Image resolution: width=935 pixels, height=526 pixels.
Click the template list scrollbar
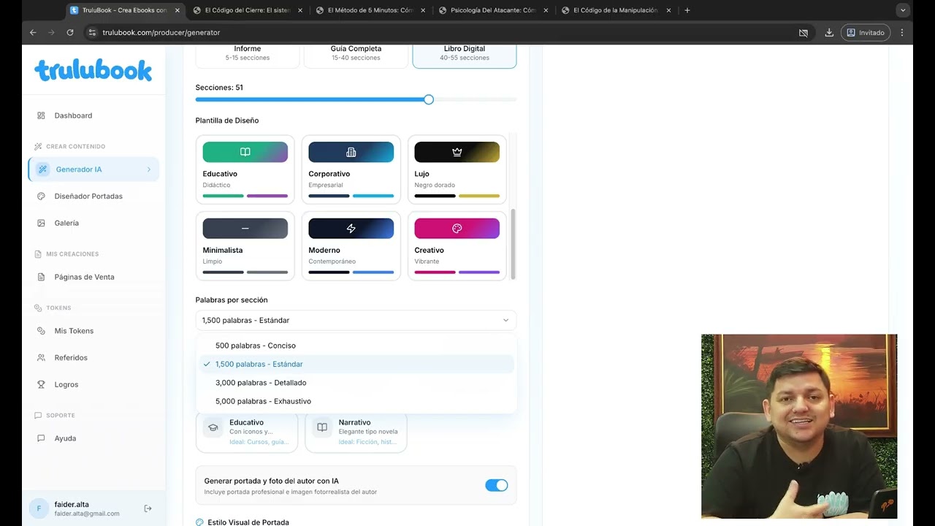coord(513,243)
